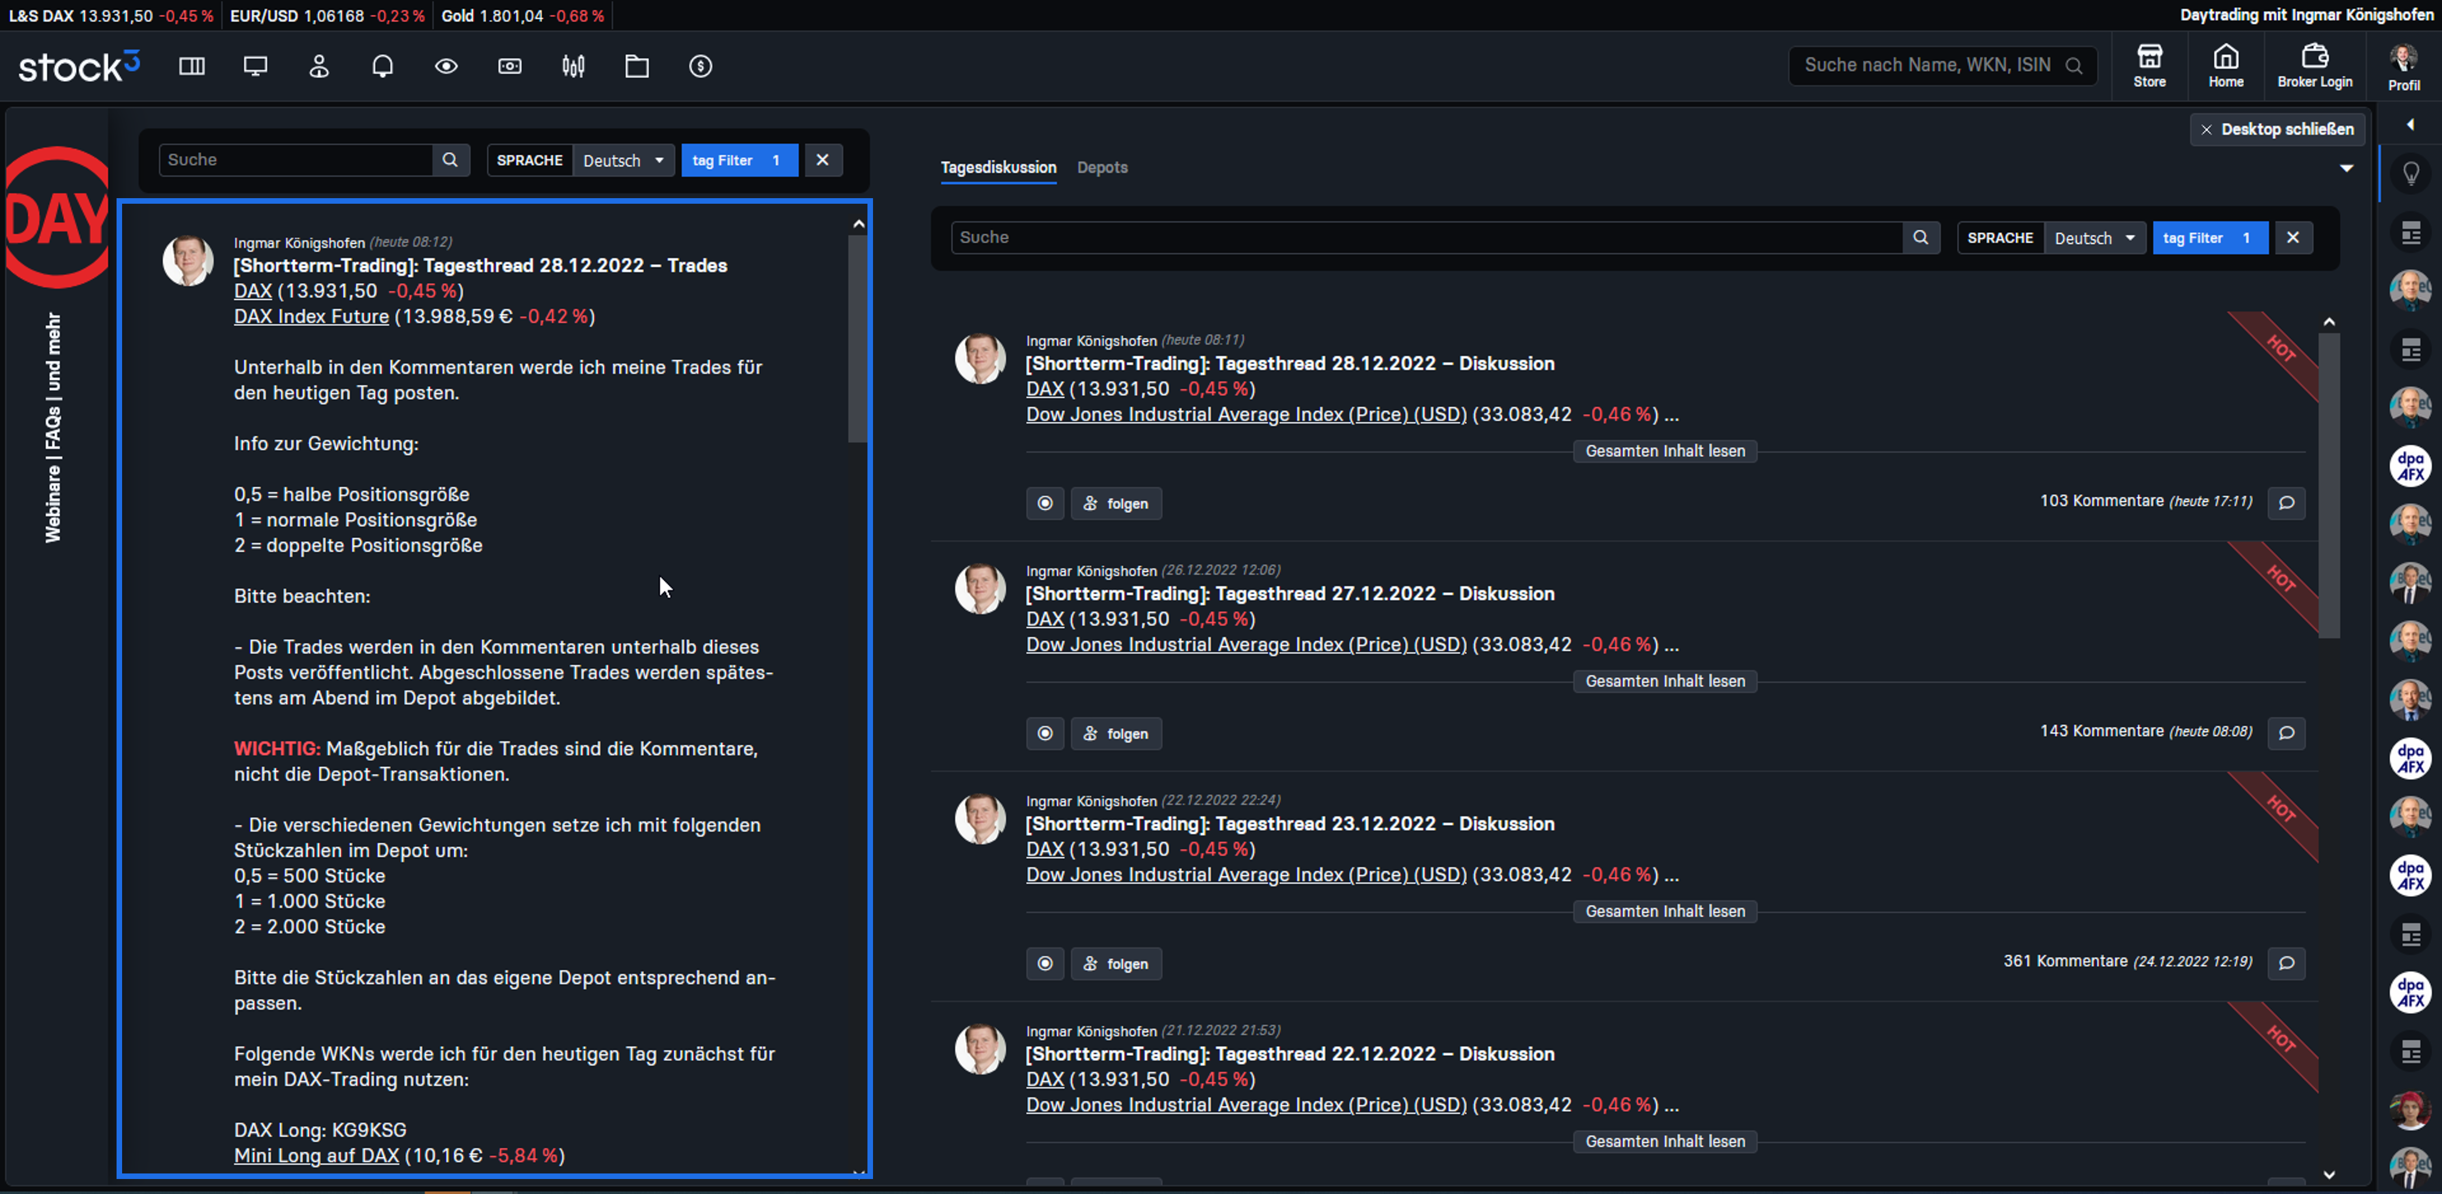Open the Profil avatar menu

[x=2403, y=67]
